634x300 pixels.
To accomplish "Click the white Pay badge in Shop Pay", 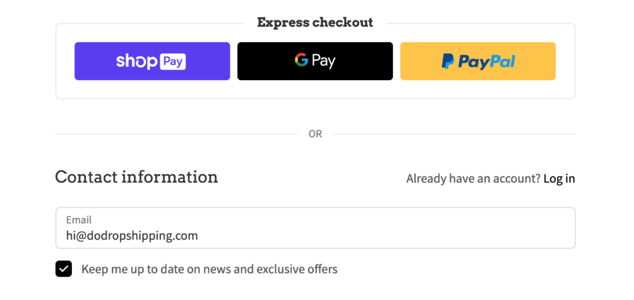I will 173,62.
